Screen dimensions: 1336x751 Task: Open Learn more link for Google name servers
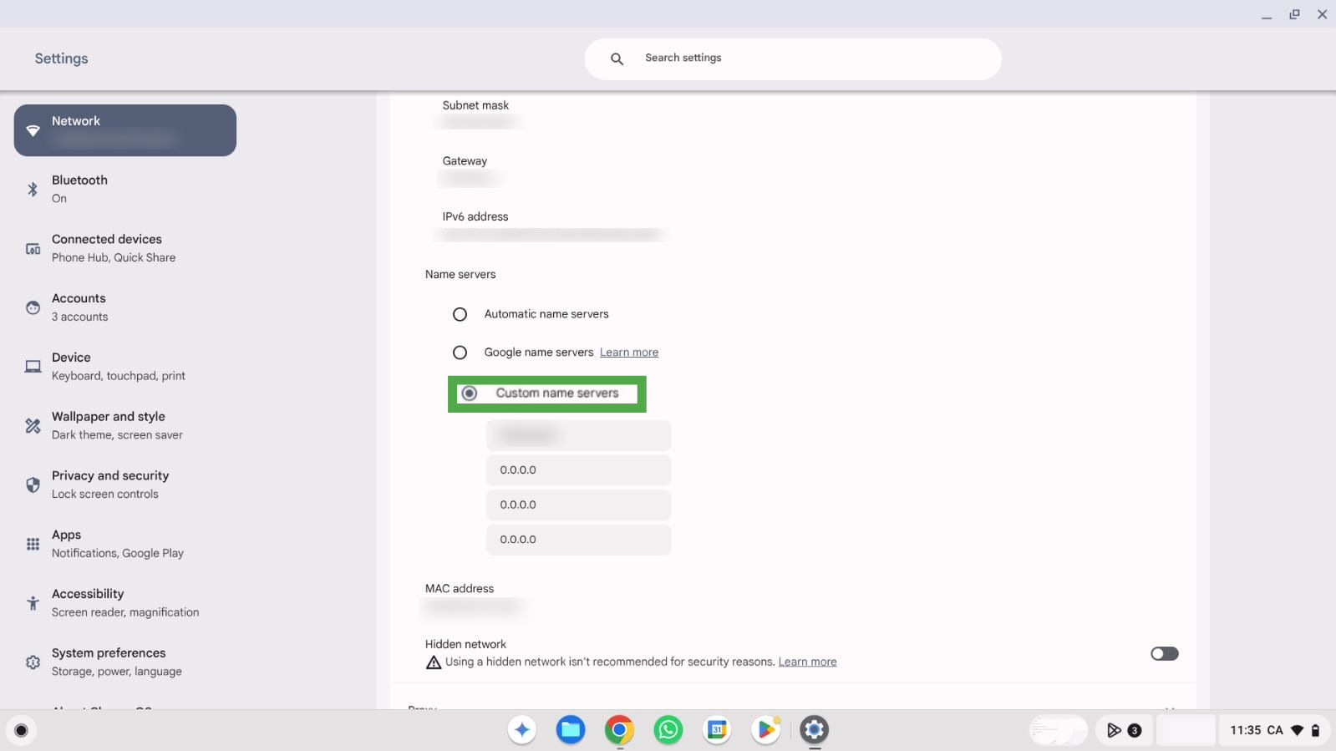pyautogui.click(x=629, y=353)
